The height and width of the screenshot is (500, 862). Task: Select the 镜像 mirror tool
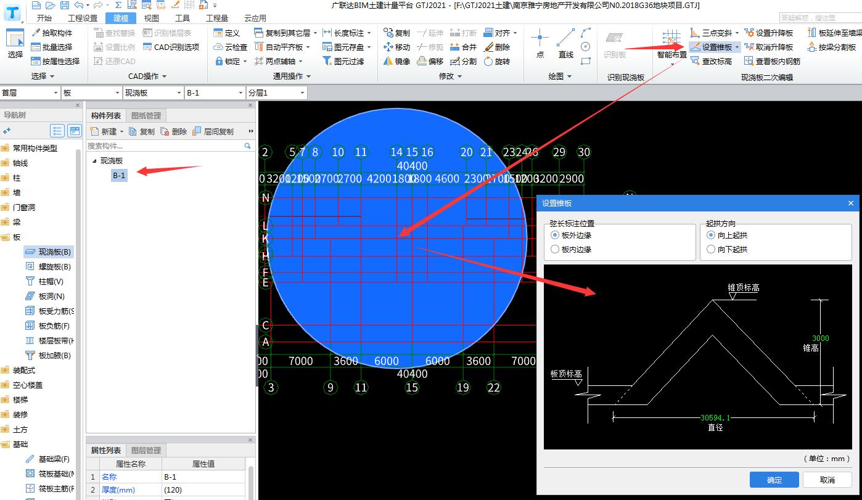[x=396, y=61]
